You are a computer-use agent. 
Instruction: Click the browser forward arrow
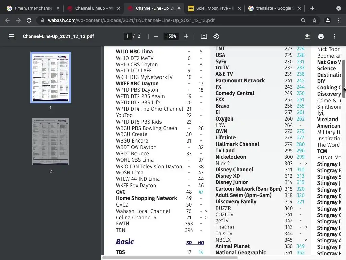coord(18,20)
